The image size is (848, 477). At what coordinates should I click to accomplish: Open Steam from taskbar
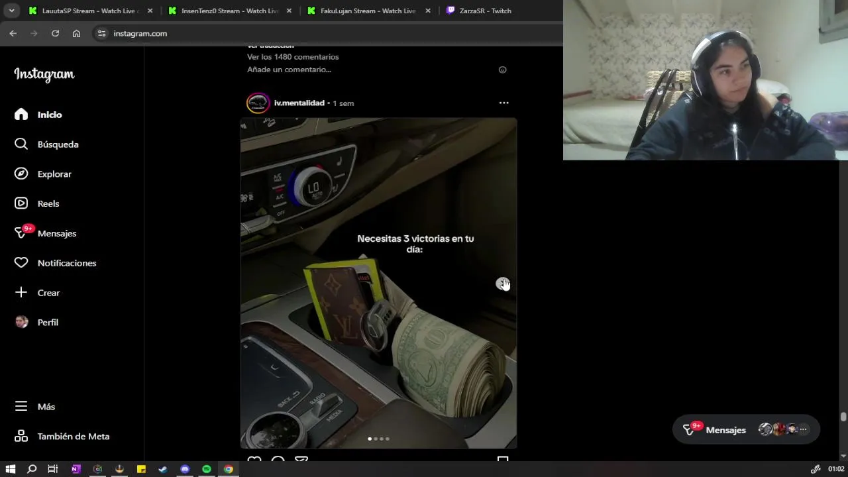(163, 469)
